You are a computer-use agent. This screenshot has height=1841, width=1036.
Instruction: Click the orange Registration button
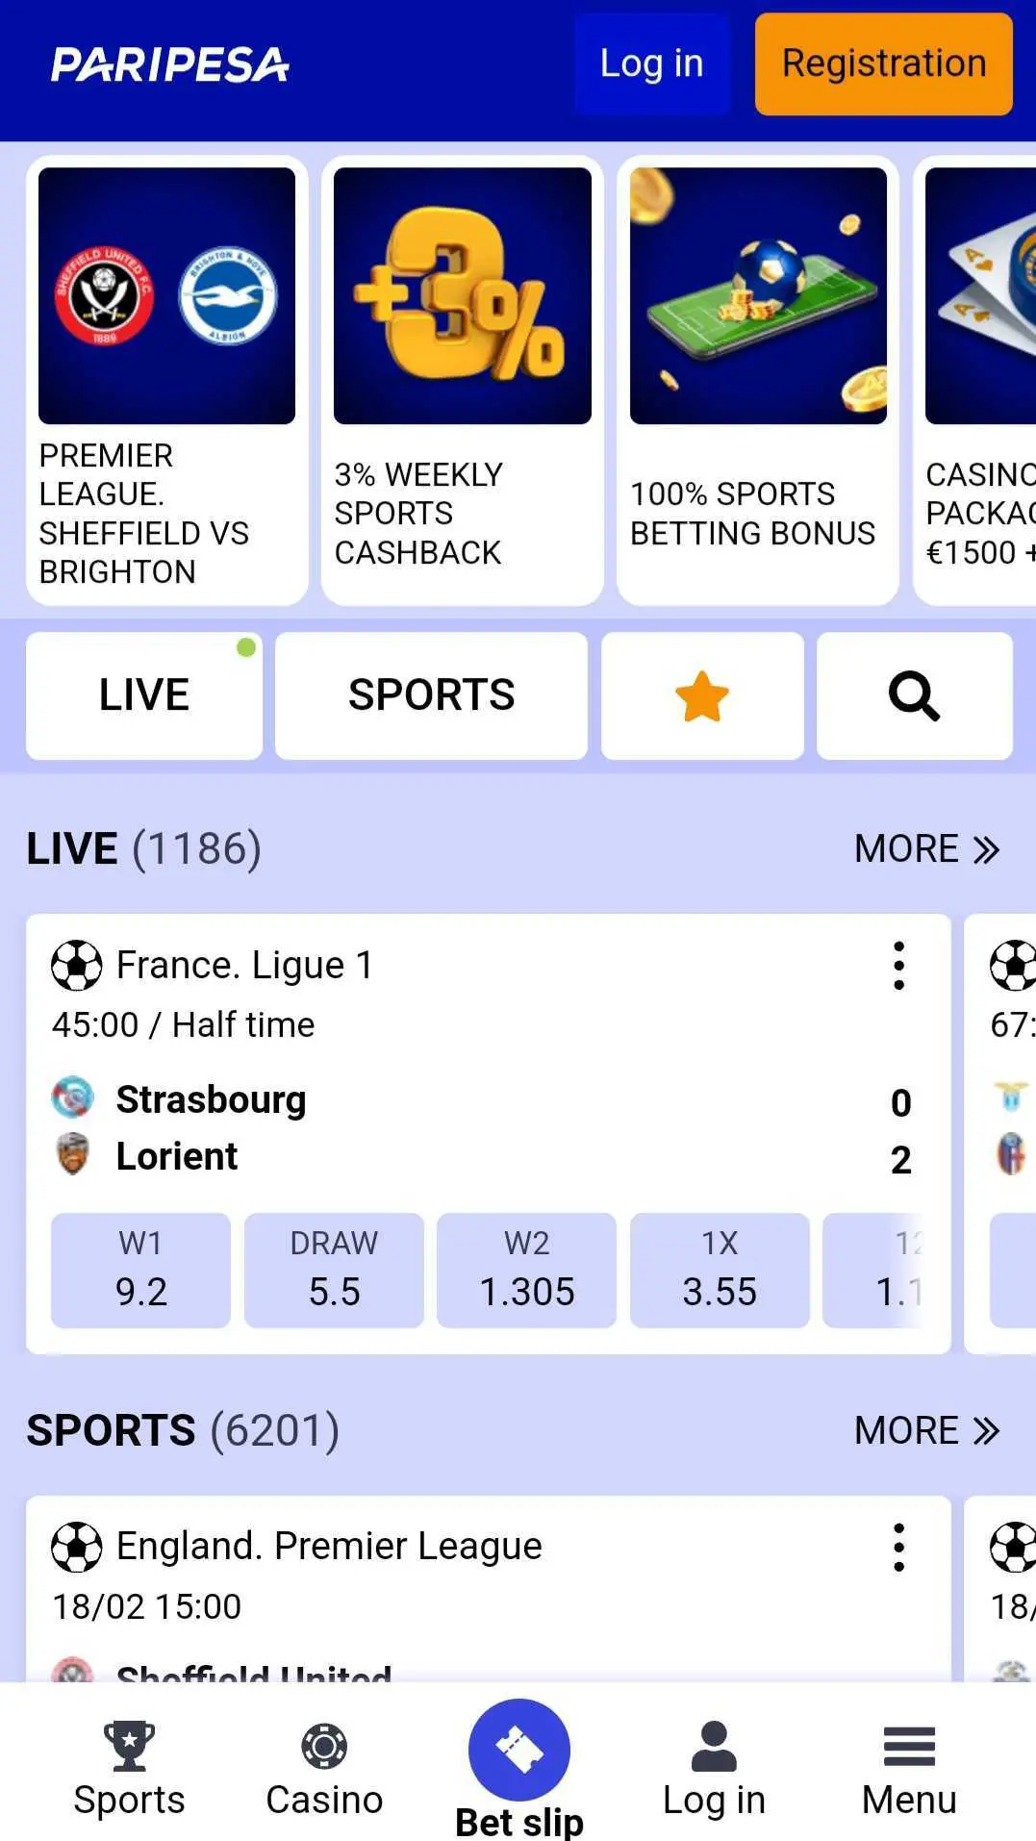click(x=883, y=64)
